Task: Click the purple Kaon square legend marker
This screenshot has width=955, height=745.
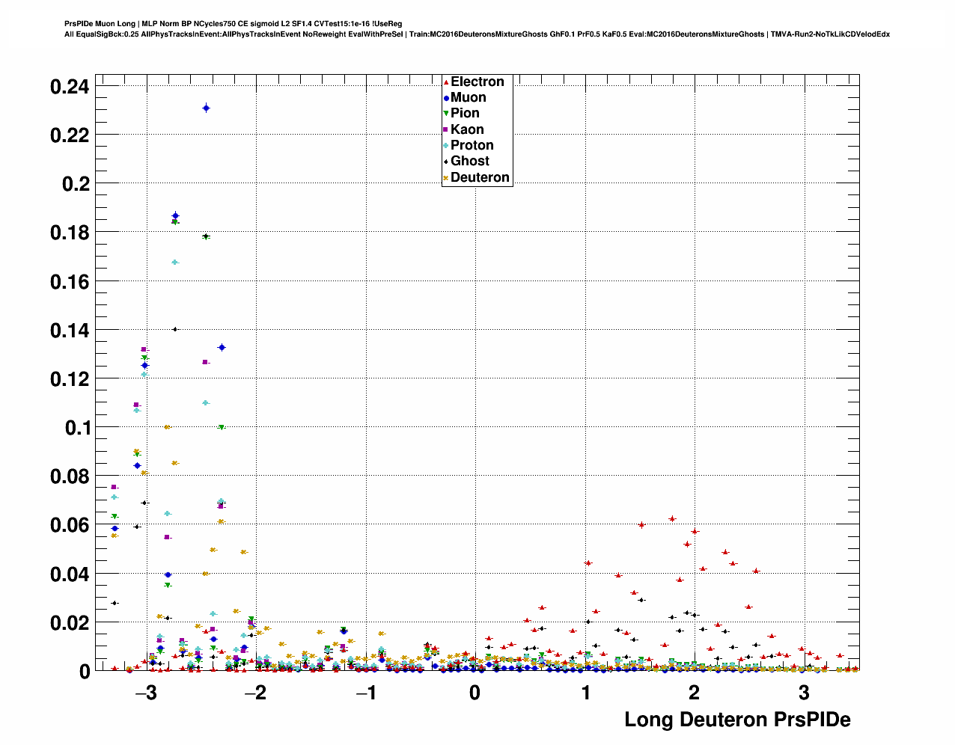Action: 446,130
